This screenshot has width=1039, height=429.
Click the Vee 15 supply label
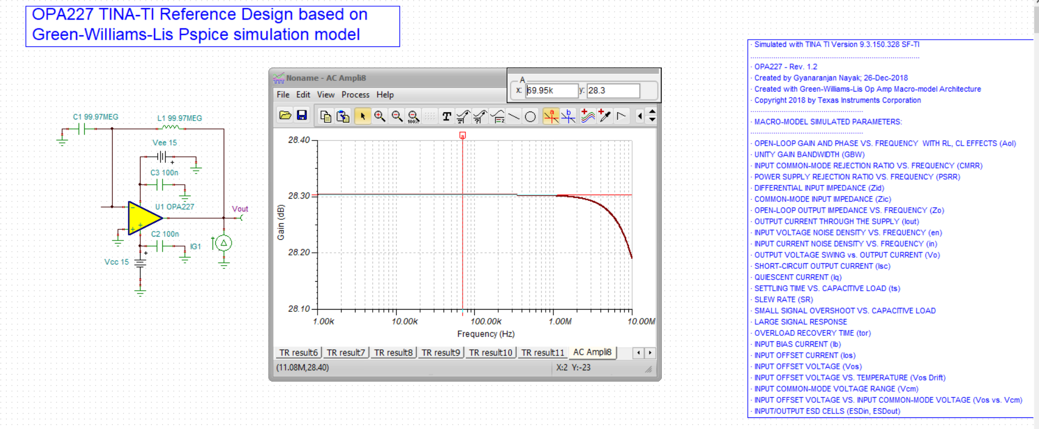[x=165, y=143]
